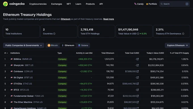Click the Bit Digital institution name
The width and height of the screenshot is (193, 109).
click(x=18, y=78)
